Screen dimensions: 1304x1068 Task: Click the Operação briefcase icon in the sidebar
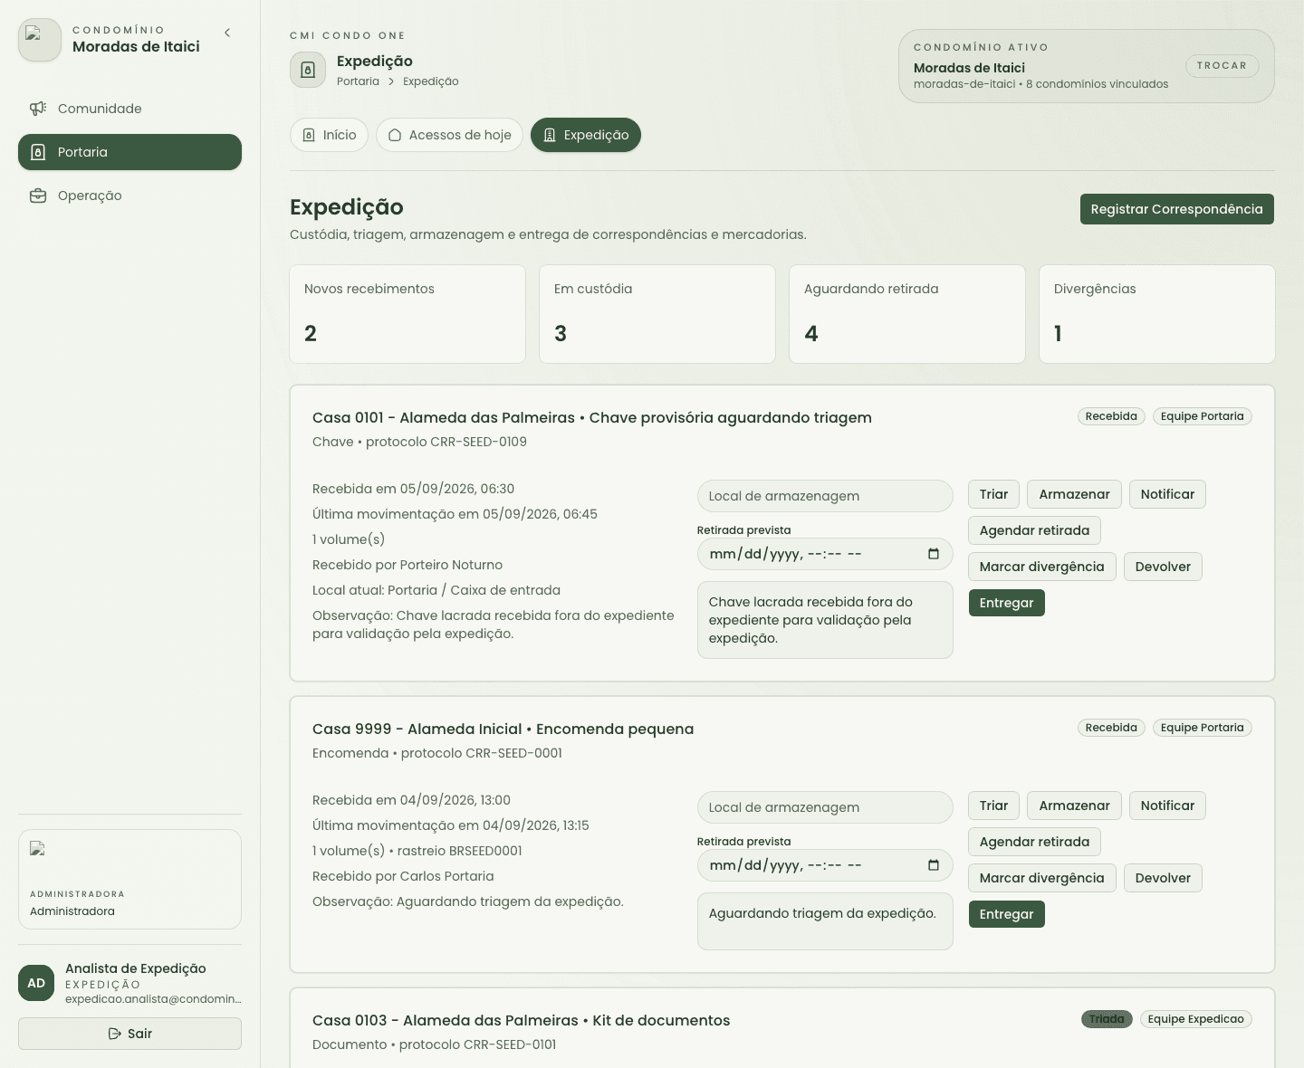click(x=38, y=195)
